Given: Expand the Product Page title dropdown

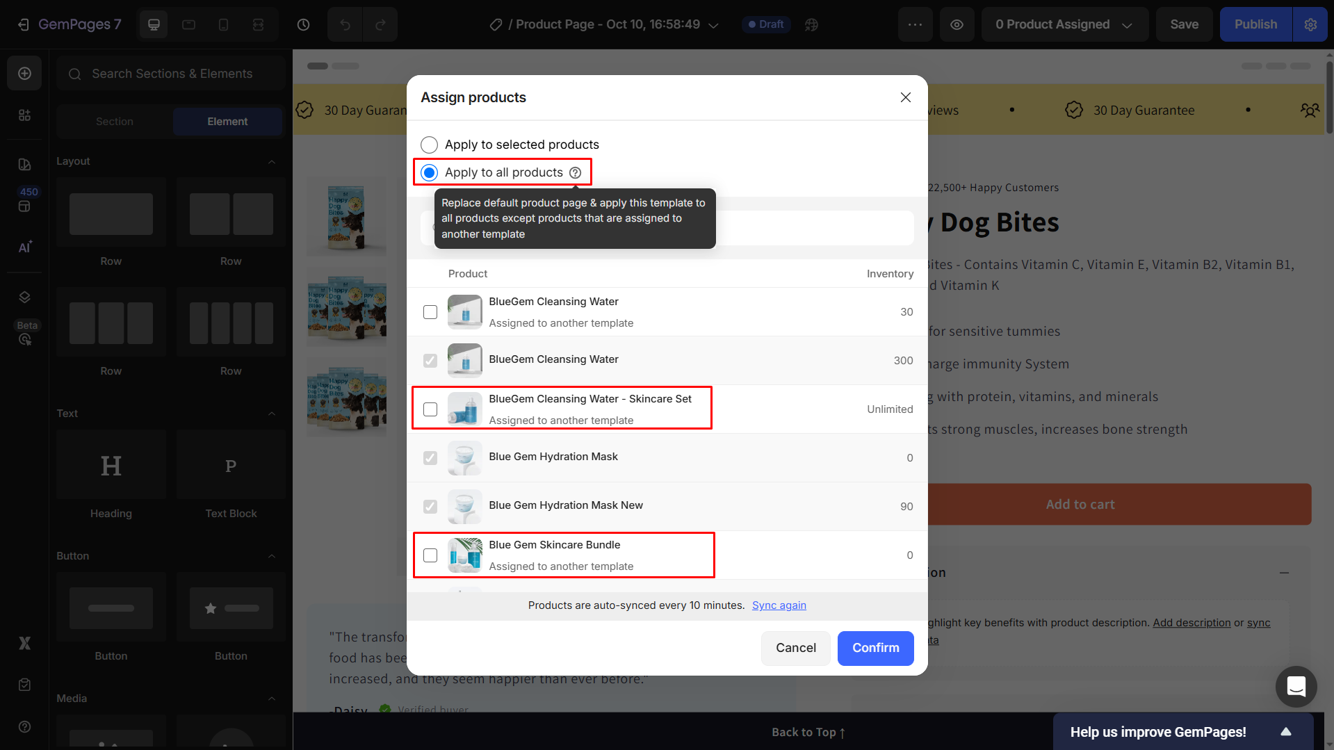Looking at the screenshot, I should pyautogui.click(x=713, y=25).
